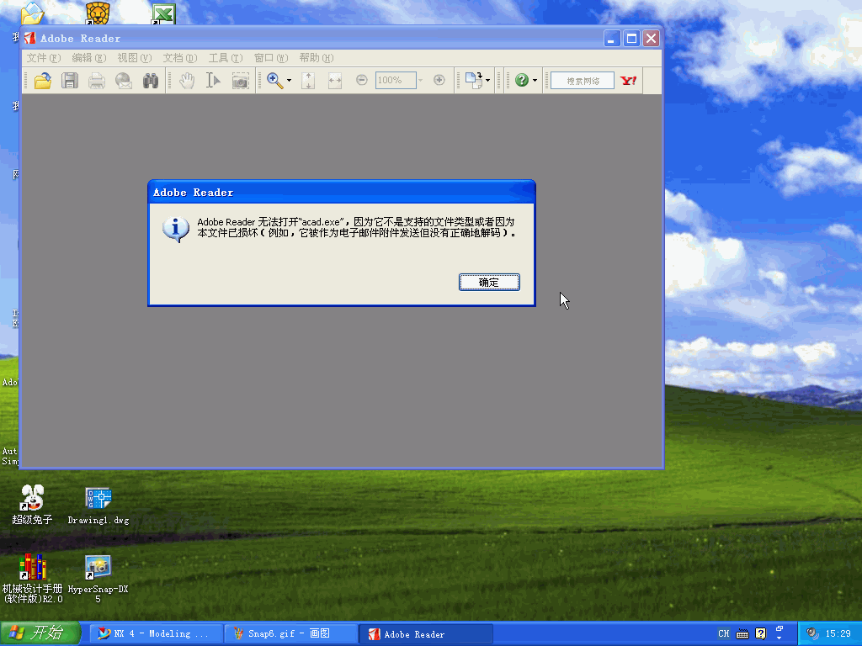Select the HyperSnap-DX 5 desktop shortcut
The height and width of the screenshot is (646, 862).
98,579
